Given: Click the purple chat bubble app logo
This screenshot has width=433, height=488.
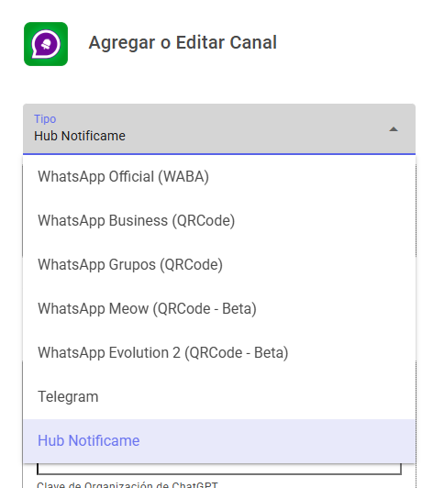Looking at the screenshot, I should point(46,44).
